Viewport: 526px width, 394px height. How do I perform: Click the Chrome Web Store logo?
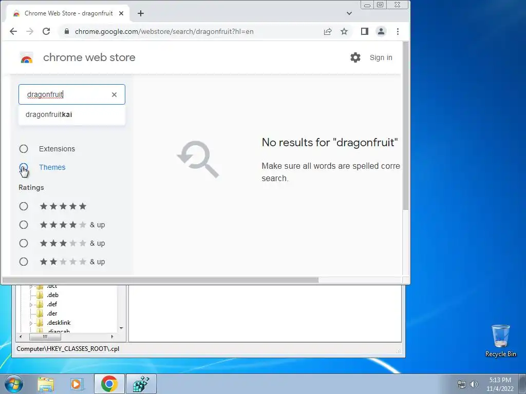pyautogui.click(x=27, y=57)
